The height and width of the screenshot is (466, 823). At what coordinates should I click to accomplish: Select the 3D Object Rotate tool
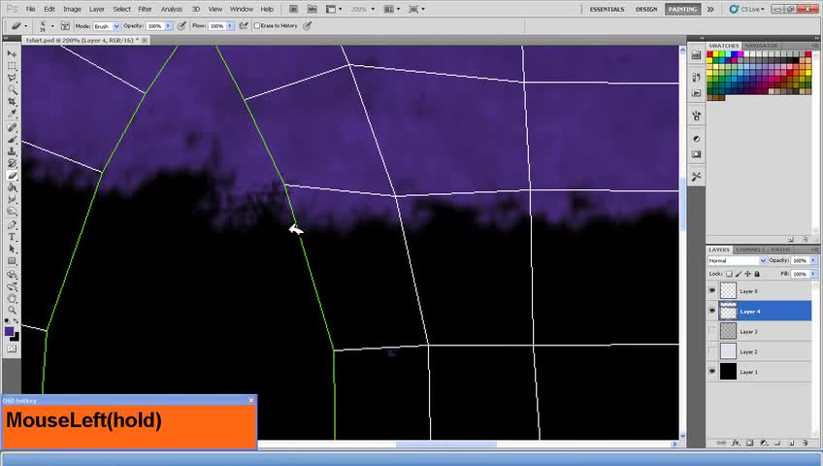[12, 275]
